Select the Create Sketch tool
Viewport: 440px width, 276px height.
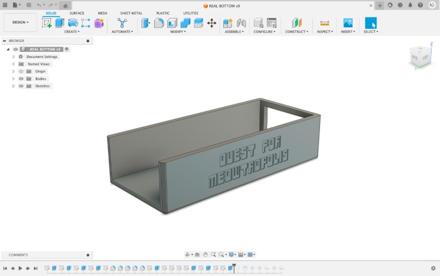point(46,23)
